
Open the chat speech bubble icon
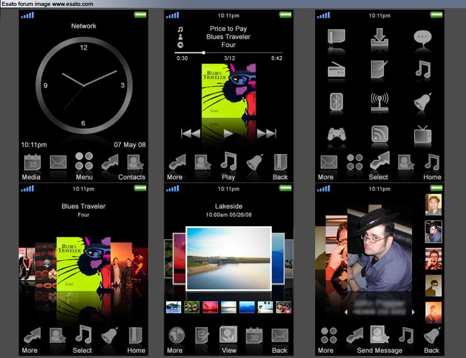coord(422,38)
